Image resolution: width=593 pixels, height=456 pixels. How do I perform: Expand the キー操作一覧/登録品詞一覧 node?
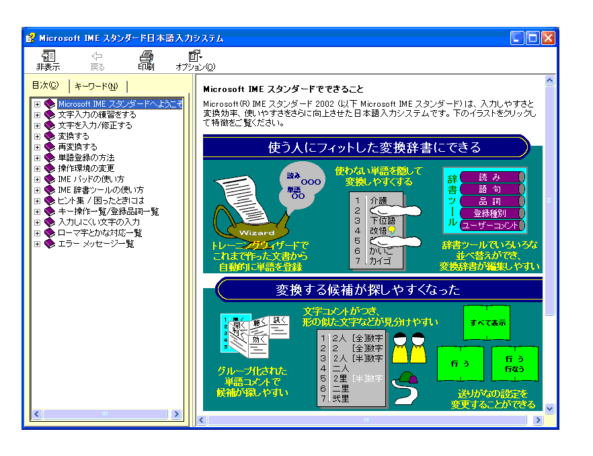[x=37, y=212]
